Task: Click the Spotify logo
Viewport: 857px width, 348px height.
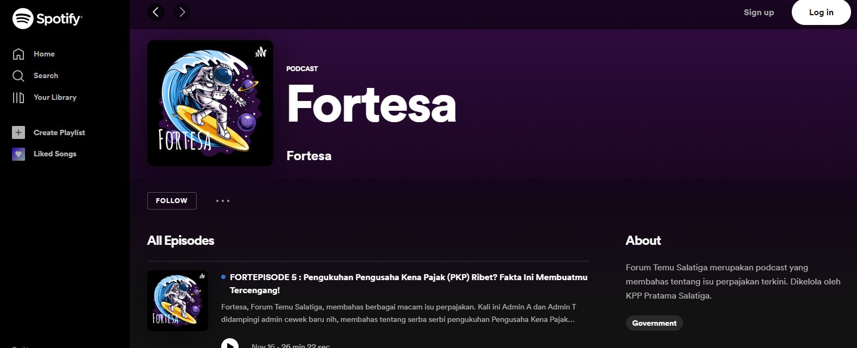Action: coord(47,18)
